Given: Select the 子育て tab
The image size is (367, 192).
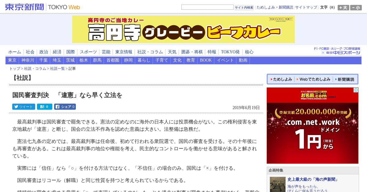Looking at the screenshot, I should pos(162,60).
